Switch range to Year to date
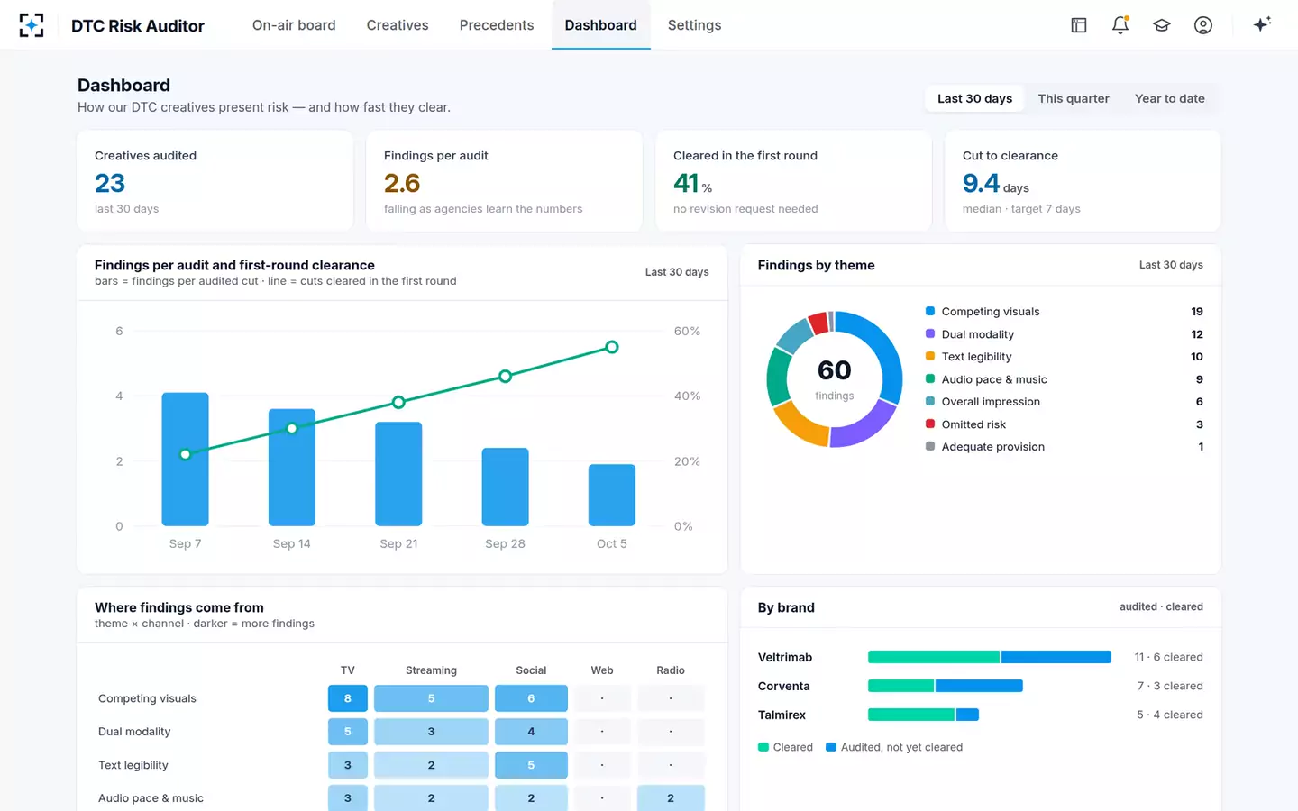The width and height of the screenshot is (1298, 811). pos(1170,99)
